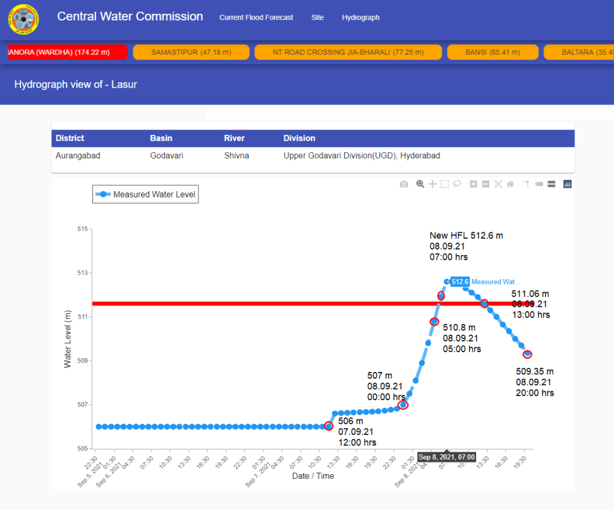Viewport: 614px width, 510px height.
Task: Click the NT ROAD CROSSING JIA-BHARALI station button
Action: point(348,52)
